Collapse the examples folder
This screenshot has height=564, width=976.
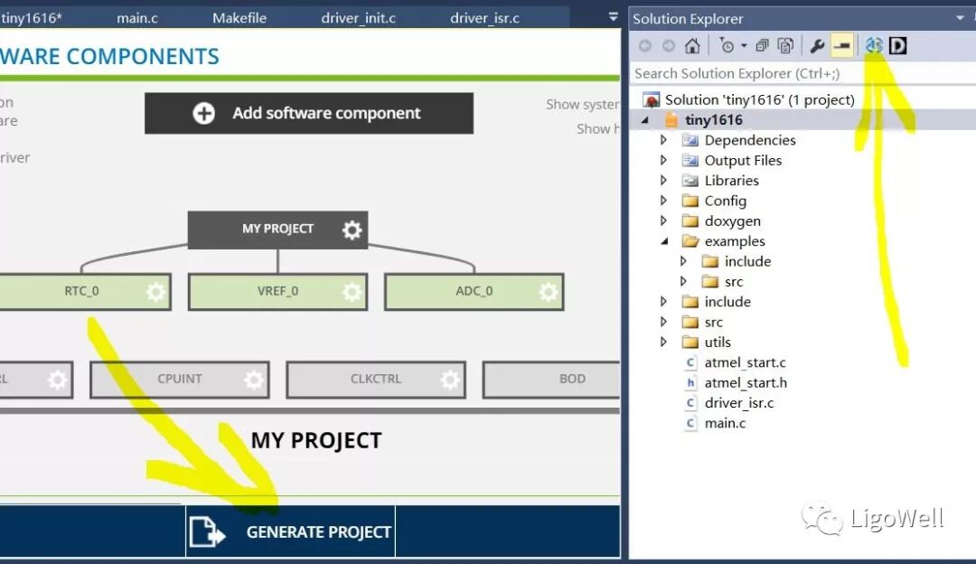(x=664, y=241)
